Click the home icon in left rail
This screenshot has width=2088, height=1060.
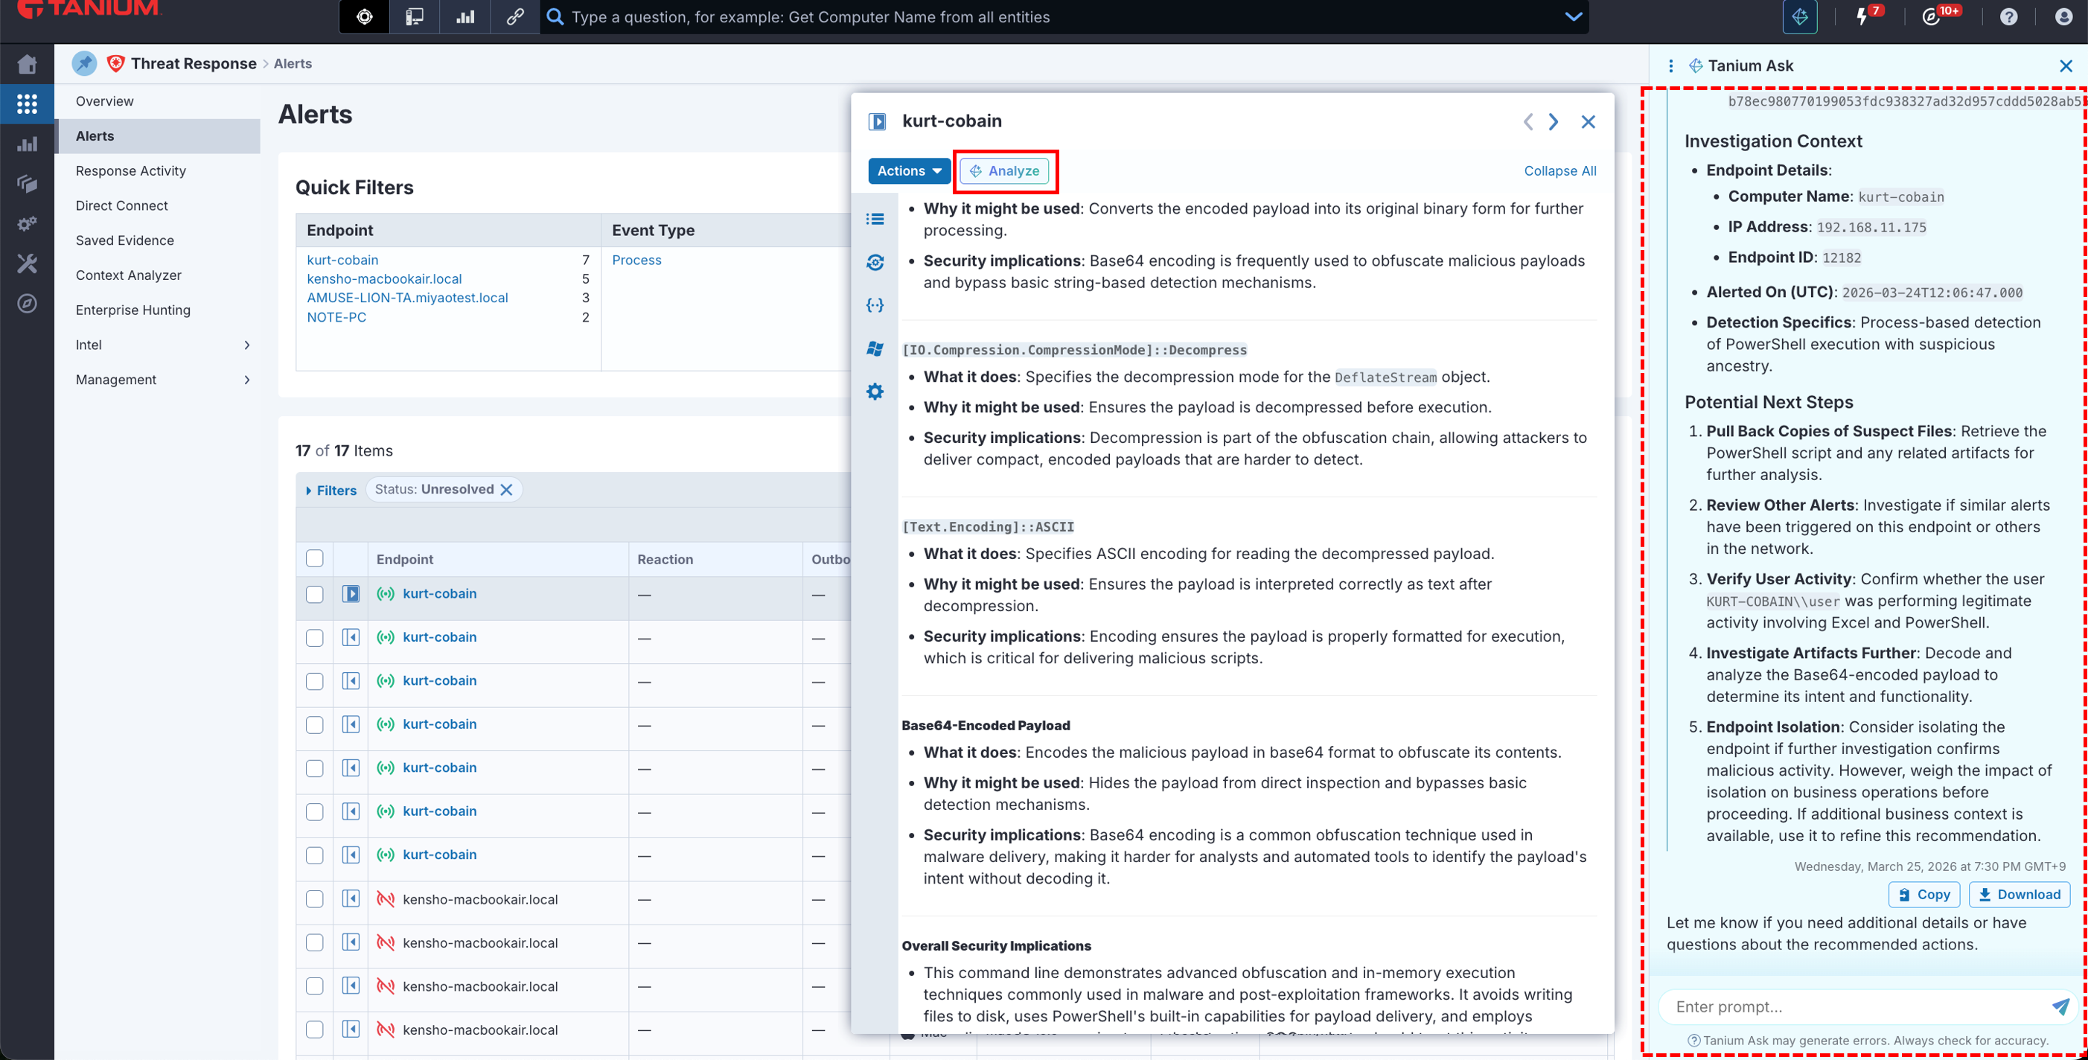pyautogui.click(x=27, y=64)
